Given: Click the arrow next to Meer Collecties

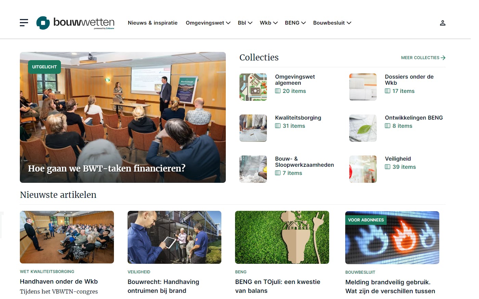Looking at the screenshot, I should (x=443, y=58).
